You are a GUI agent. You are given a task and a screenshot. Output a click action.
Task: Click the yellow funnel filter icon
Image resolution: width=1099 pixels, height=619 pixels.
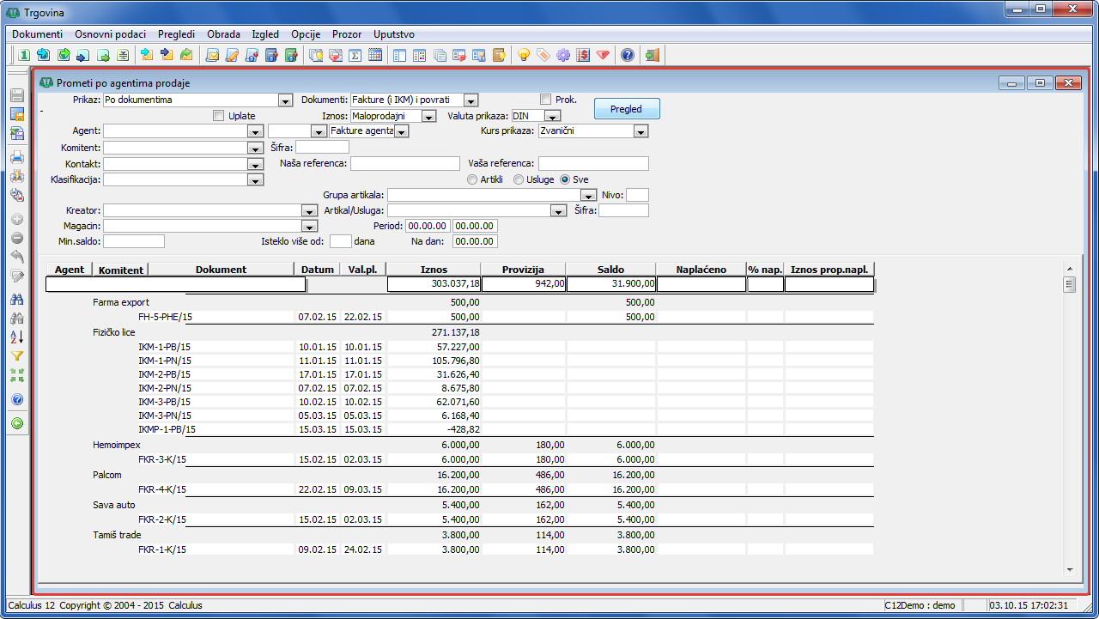pos(16,355)
